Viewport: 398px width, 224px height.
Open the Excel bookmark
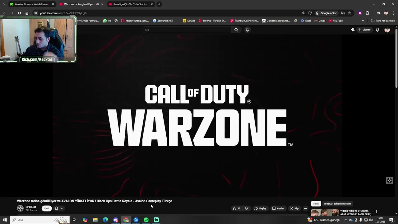coord(306,21)
